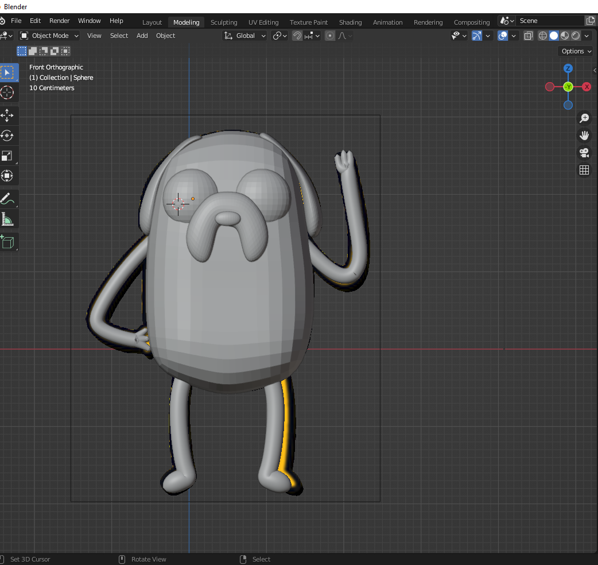Switch to the Sculpting workspace tab

(x=224, y=22)
